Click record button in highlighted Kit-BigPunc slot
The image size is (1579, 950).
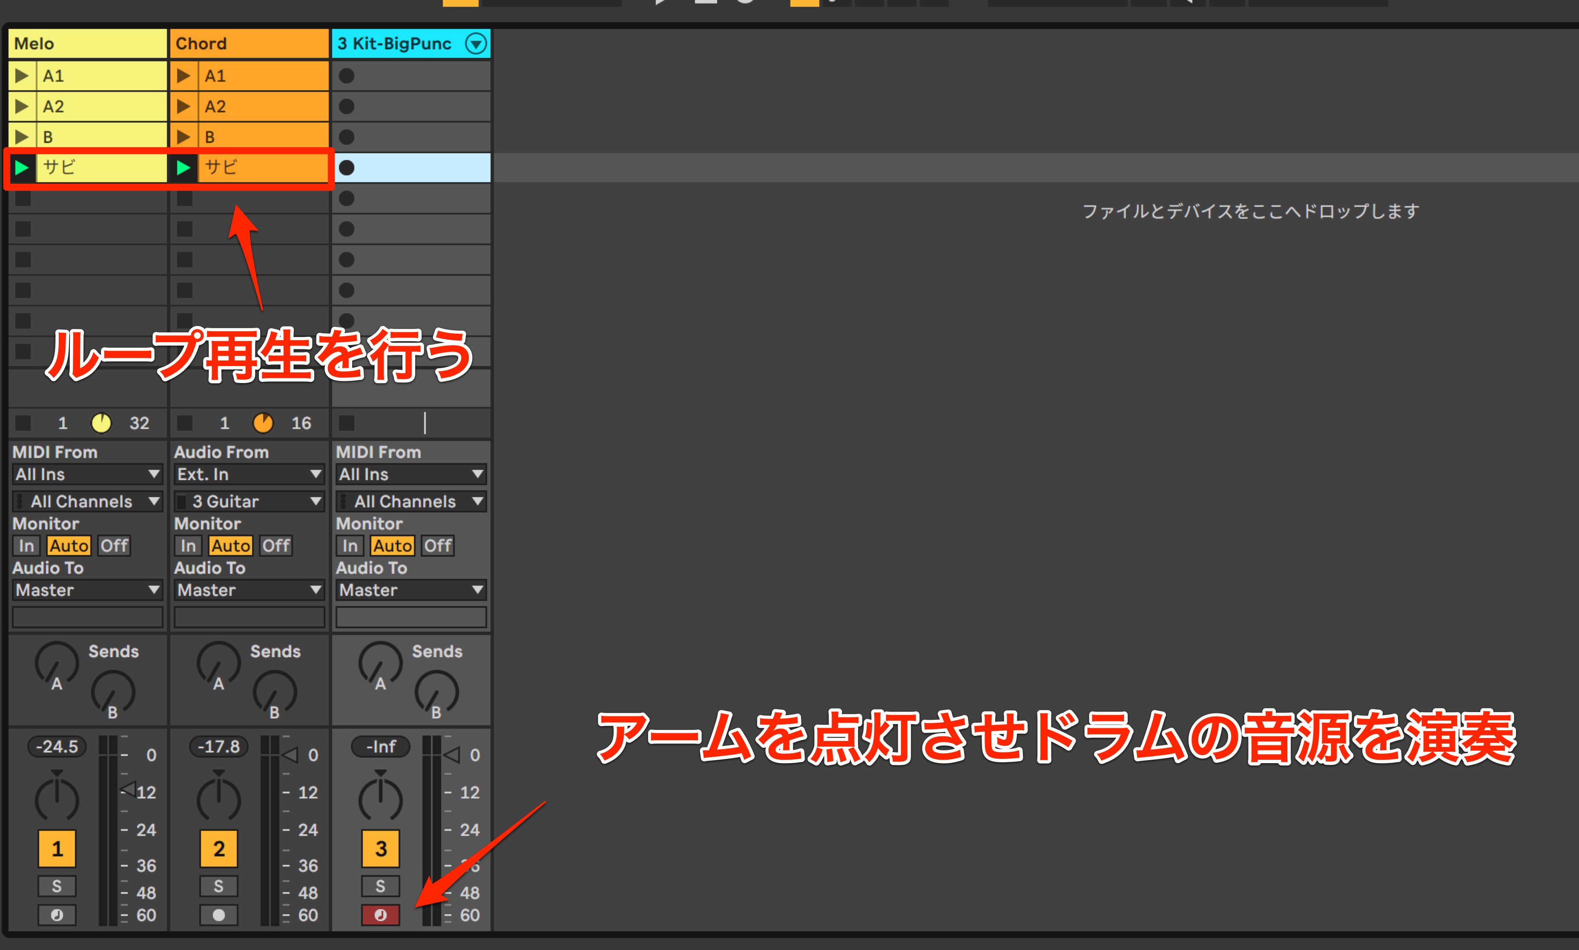click(346, 168)
